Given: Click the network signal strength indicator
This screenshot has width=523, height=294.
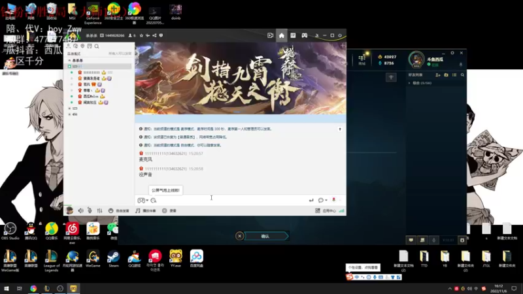Looking at the screenshot, I should click(341, 210).
